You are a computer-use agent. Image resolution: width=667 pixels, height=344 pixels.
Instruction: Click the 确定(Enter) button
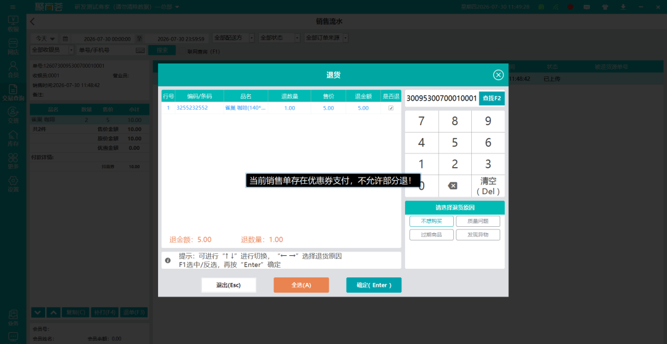tap(374, 285)
